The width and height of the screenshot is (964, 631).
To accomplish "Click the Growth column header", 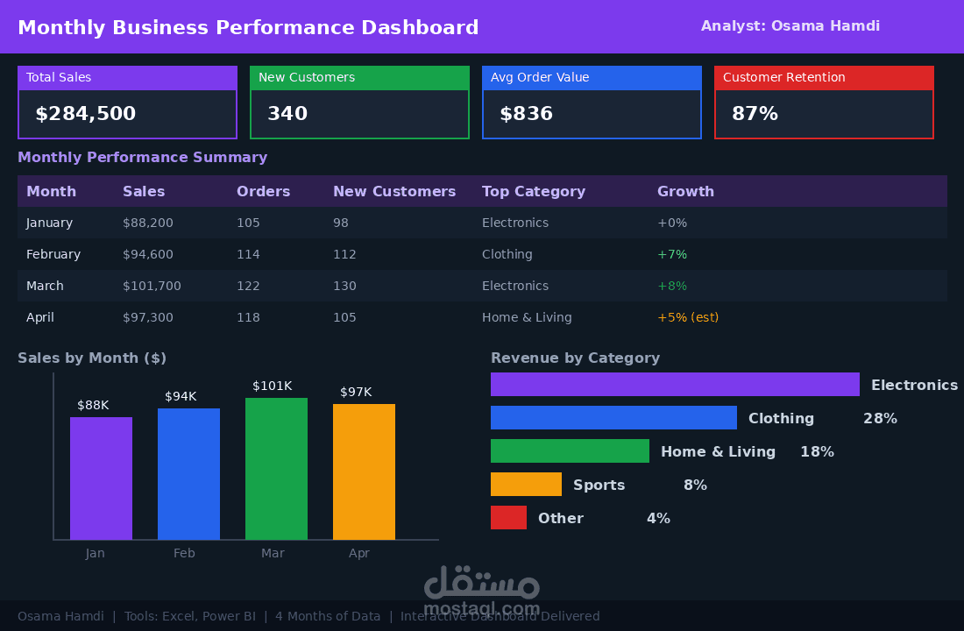I will [685, 191].
